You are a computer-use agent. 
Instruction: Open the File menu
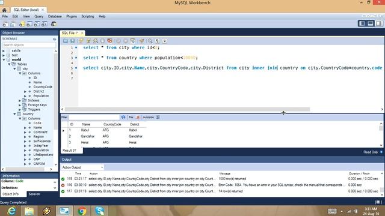5,16
